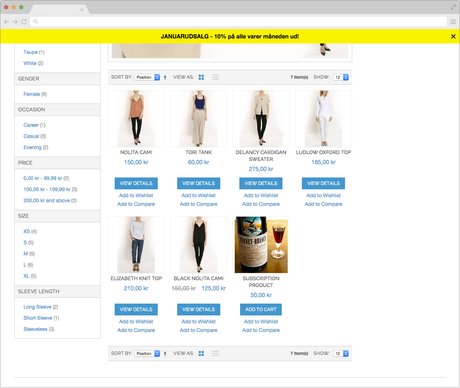View details for Tori Tank
This screenshot has height=388, width=460.
pyautogui.click(x=198, y=183)
